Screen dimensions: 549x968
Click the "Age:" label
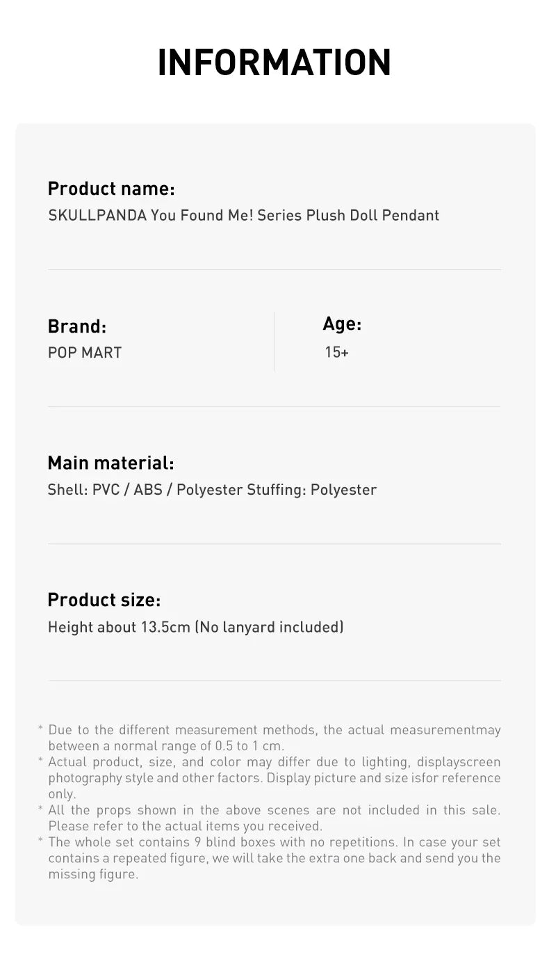342,324
